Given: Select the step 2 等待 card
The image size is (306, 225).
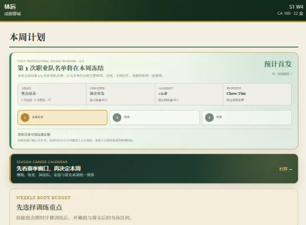Looking at the screenshot, I should click(x=155, y=118).
